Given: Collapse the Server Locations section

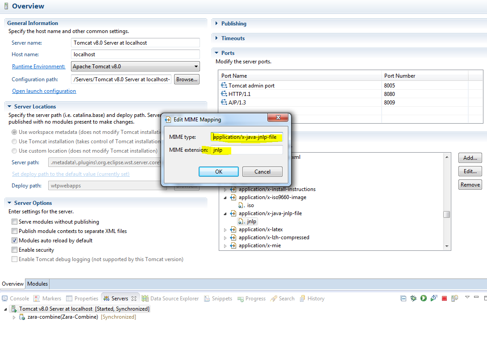Looking at the screenshot, I should click(9, 106).
